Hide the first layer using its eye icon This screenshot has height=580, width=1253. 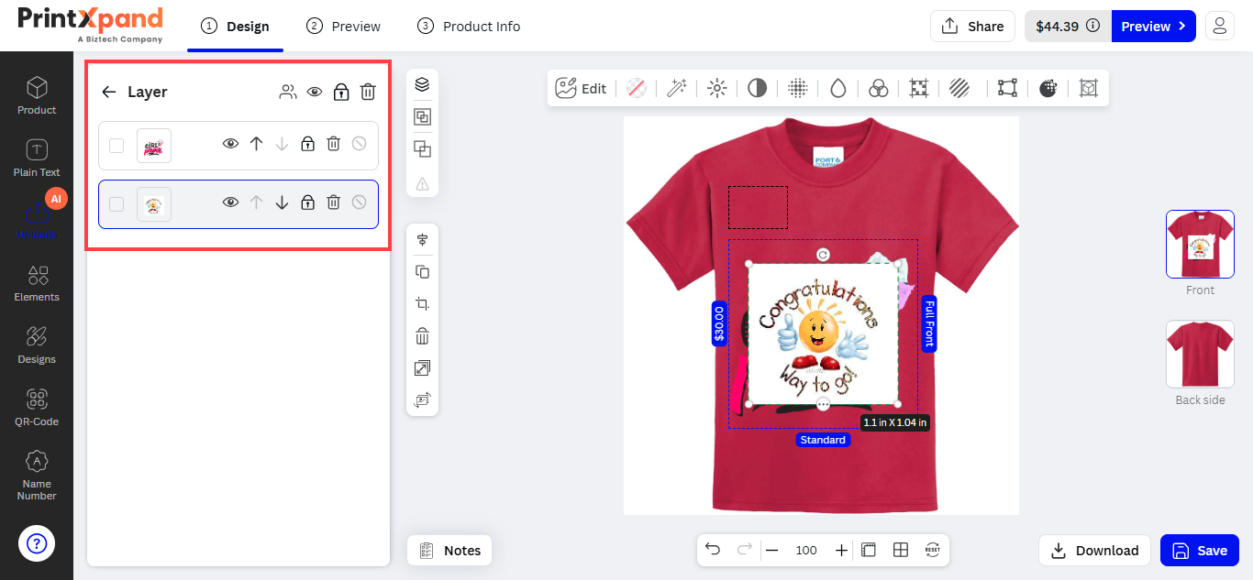click(x=231, y=144)
